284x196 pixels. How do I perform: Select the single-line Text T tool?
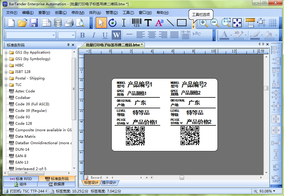point(148,23)
